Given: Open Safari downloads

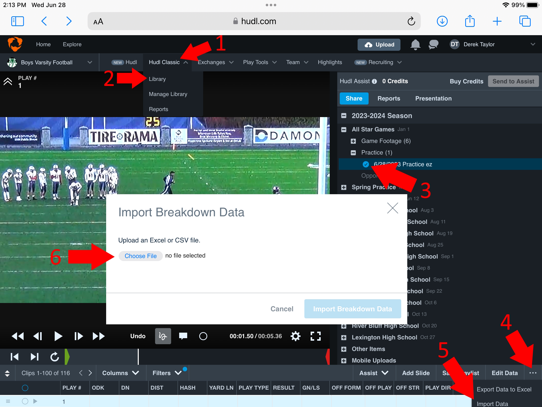Looking at the screenshot, I should click(x=442, y=21).
